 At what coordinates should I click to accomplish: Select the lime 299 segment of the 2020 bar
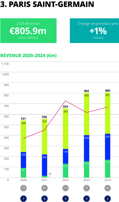point(23,136)
